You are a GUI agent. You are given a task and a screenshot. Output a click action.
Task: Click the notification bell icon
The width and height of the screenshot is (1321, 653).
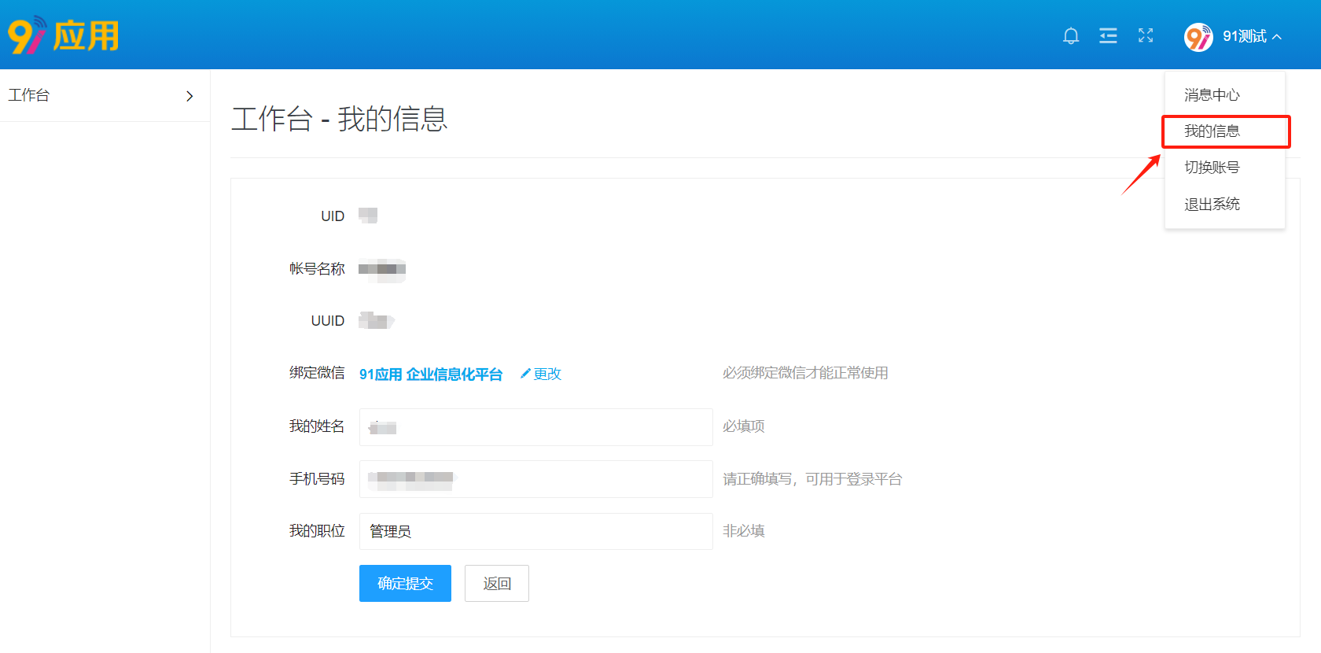(1070, 36)
